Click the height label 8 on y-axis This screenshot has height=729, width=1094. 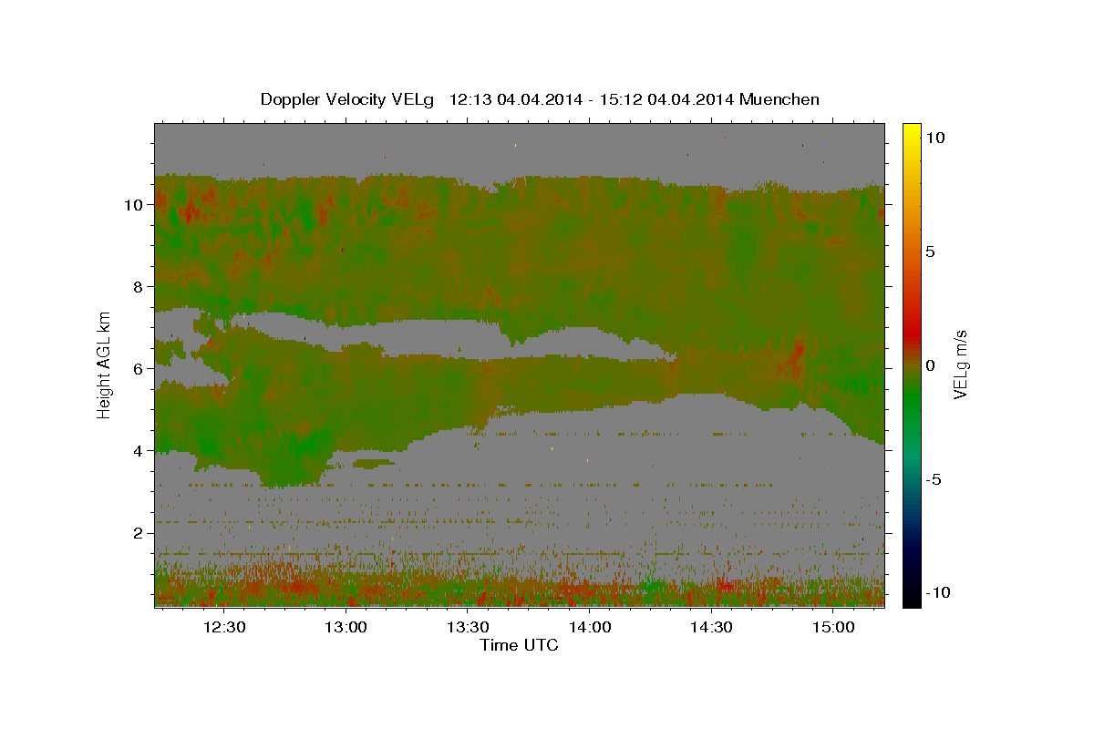(137, 287)
